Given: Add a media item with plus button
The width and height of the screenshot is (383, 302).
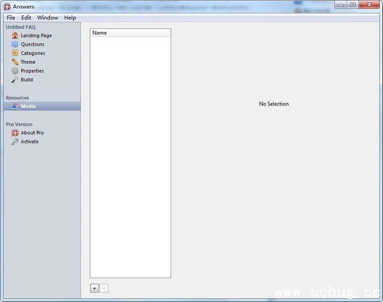Looking at the screenshot, I should (94, 288).
